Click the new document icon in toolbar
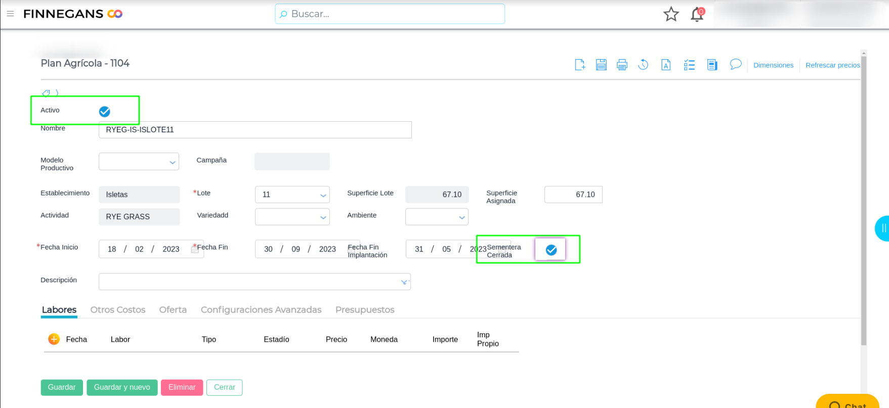 [x=580, y=65]
